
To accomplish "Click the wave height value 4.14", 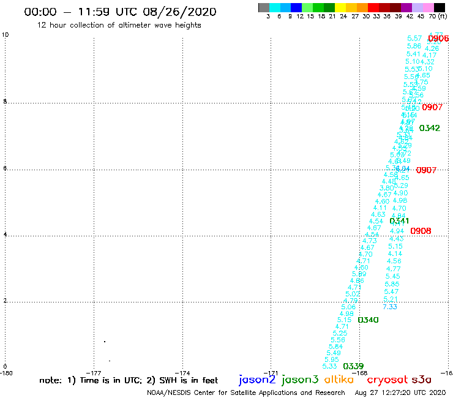I will point(395,253).
